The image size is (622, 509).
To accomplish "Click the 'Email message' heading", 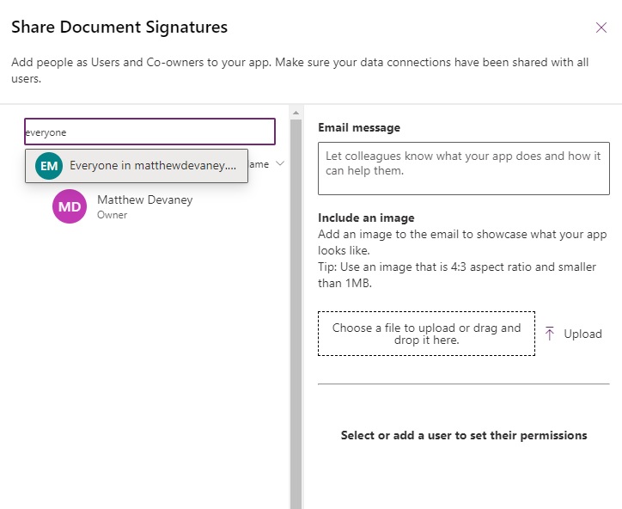I will [x=359, y=128].
